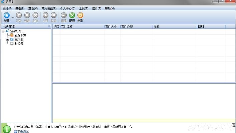Open the 帮助(H) menu

(x=110, y=8)
